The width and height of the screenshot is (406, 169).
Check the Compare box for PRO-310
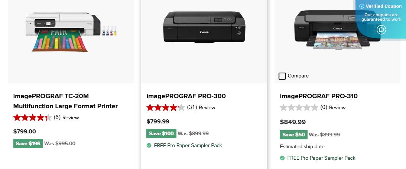point(282,76)
